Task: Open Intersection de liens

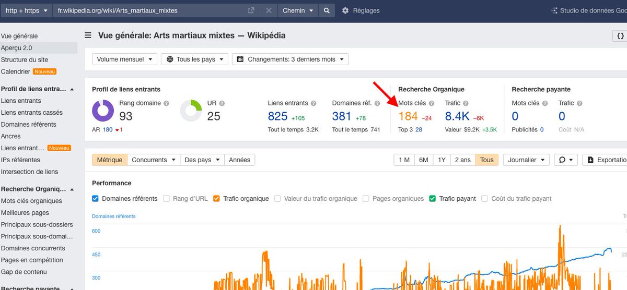Action: tap(29, 172)
